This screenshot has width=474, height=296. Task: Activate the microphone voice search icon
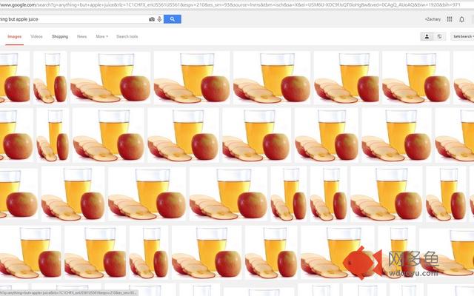pyautogui.click(x=160, y=19)
